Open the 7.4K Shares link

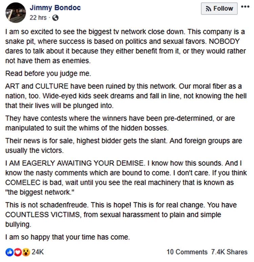229,252
